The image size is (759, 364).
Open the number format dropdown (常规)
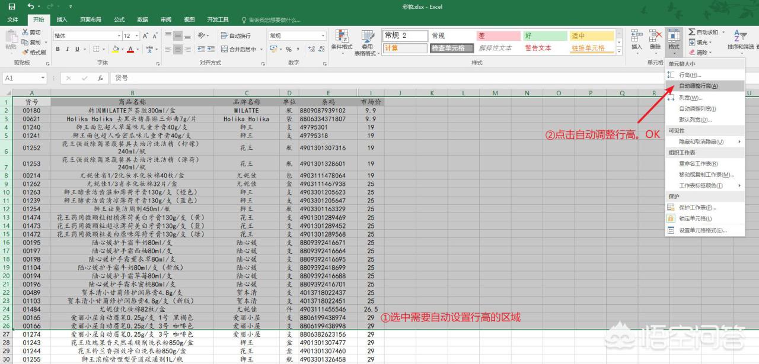coord(323,36)
